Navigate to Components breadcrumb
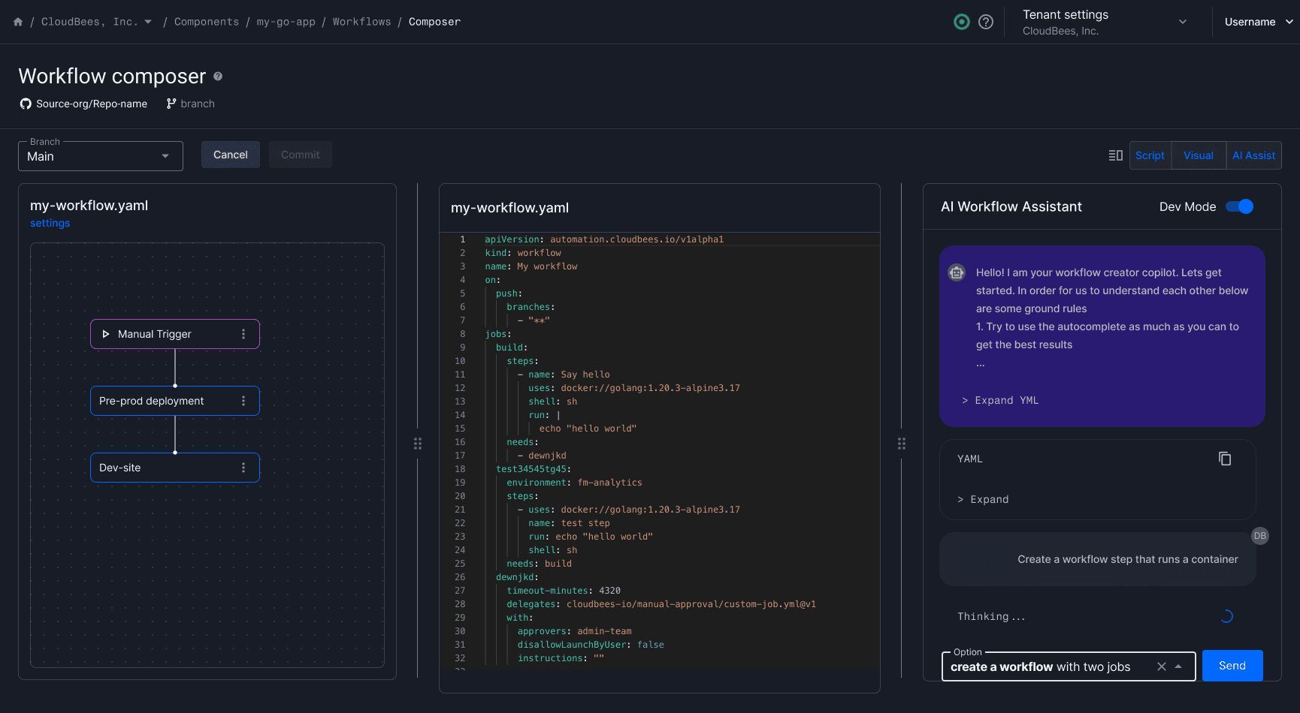The image size is (1300, 713). coord(207,22)
